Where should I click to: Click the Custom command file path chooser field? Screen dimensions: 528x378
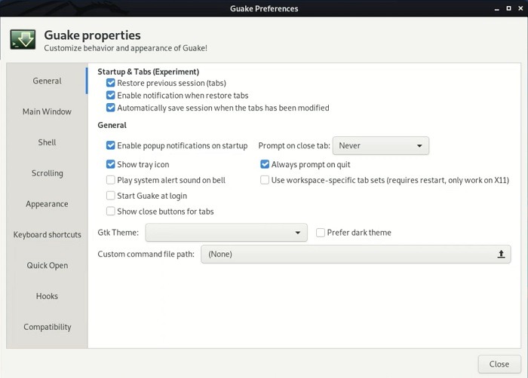pyautogui.click(x=356, y=255)
